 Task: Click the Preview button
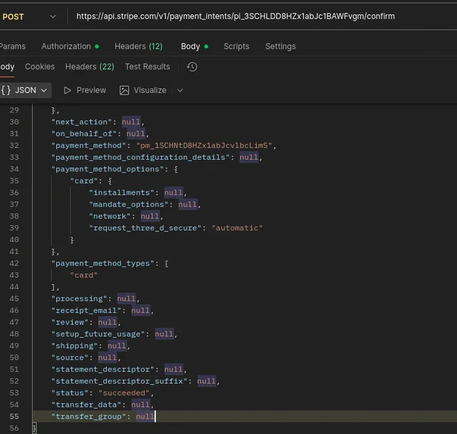85,90
